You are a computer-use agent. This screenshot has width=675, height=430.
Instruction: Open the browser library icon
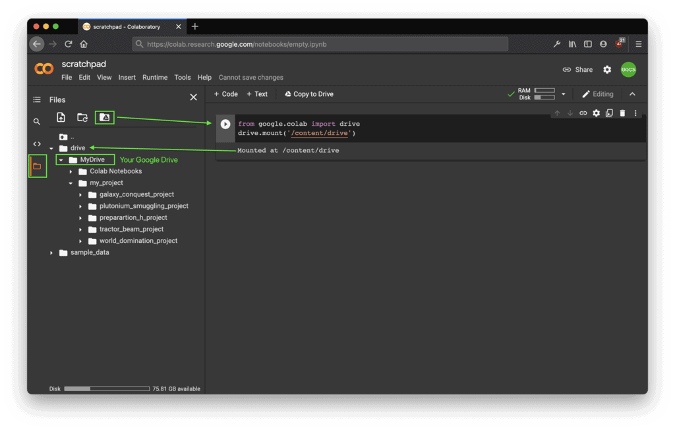(572, 44)
